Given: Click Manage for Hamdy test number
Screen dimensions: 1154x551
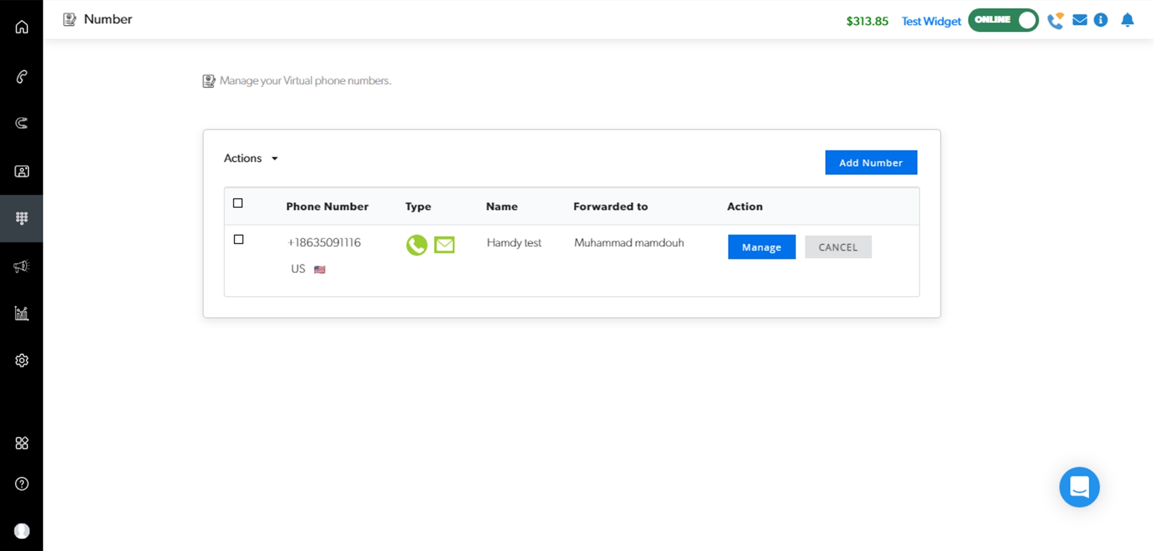Looking at the screenshot, I should (761, 247).
